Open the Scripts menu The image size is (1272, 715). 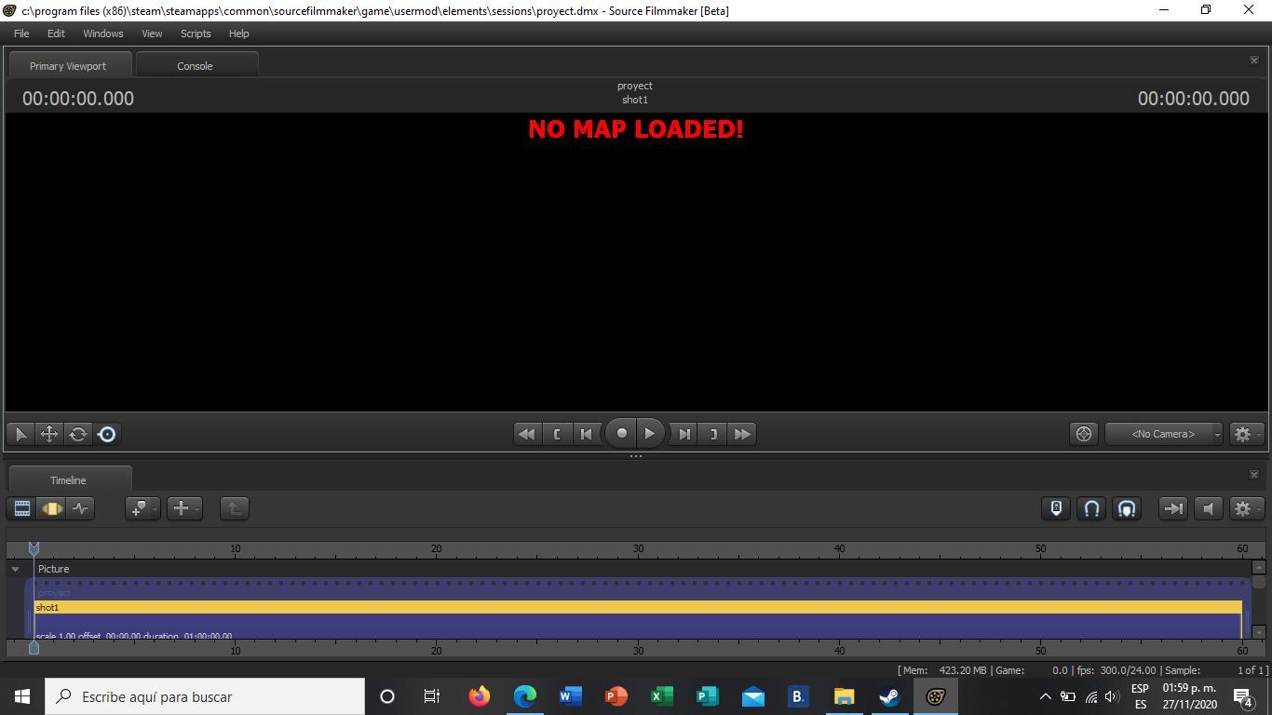(196, 34)
